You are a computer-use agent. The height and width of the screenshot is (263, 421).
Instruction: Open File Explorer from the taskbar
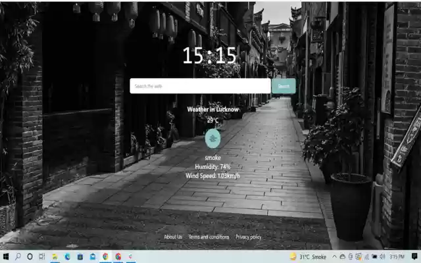[55, 256]
